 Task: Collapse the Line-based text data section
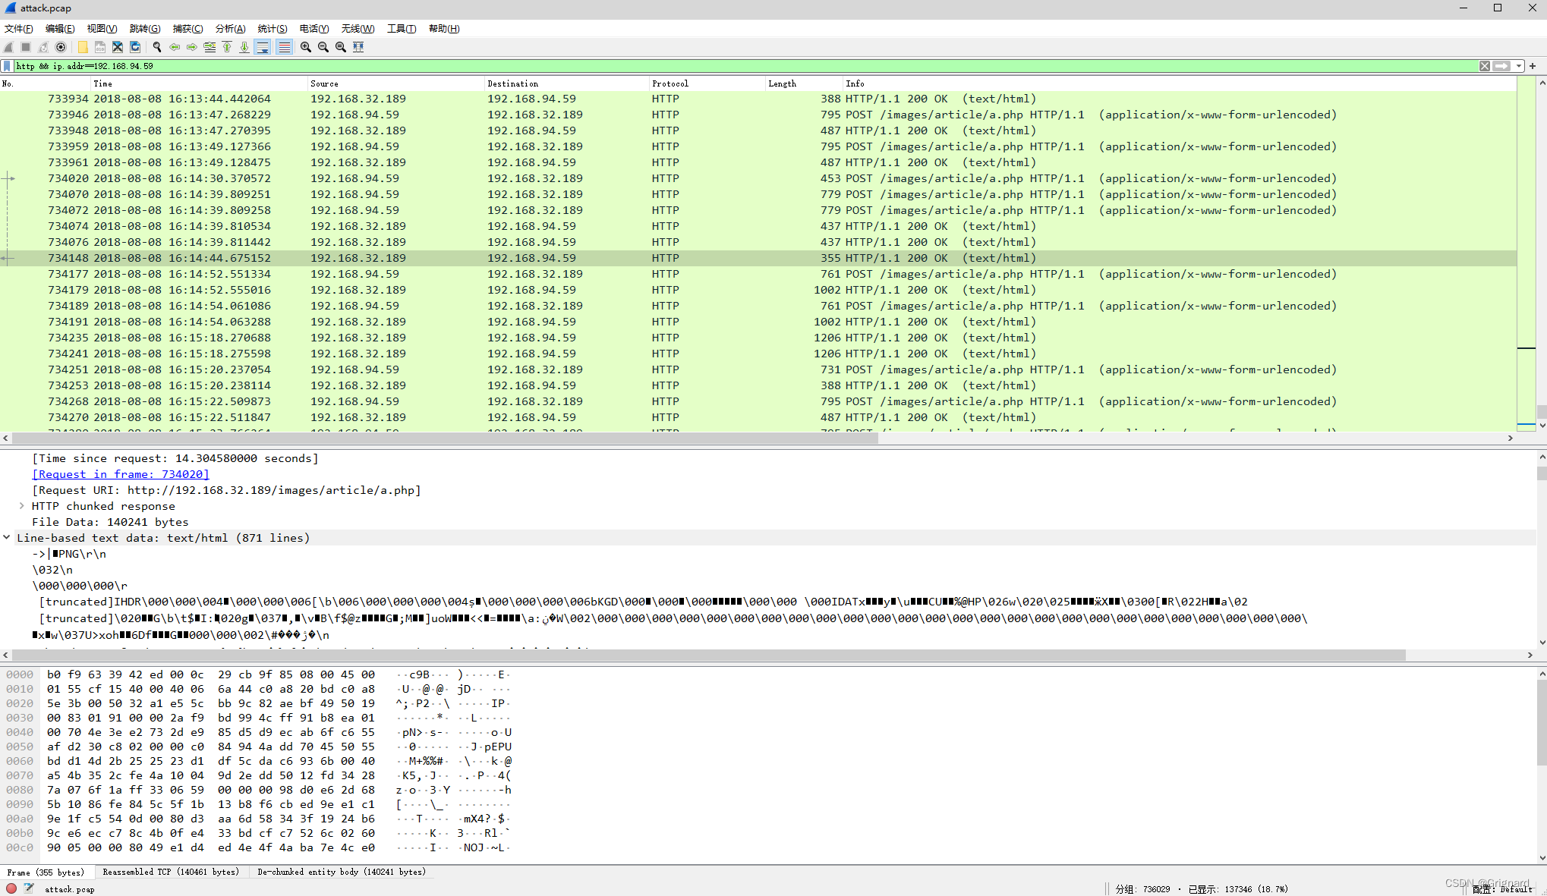pyautogui.click(x=7, y=538)
